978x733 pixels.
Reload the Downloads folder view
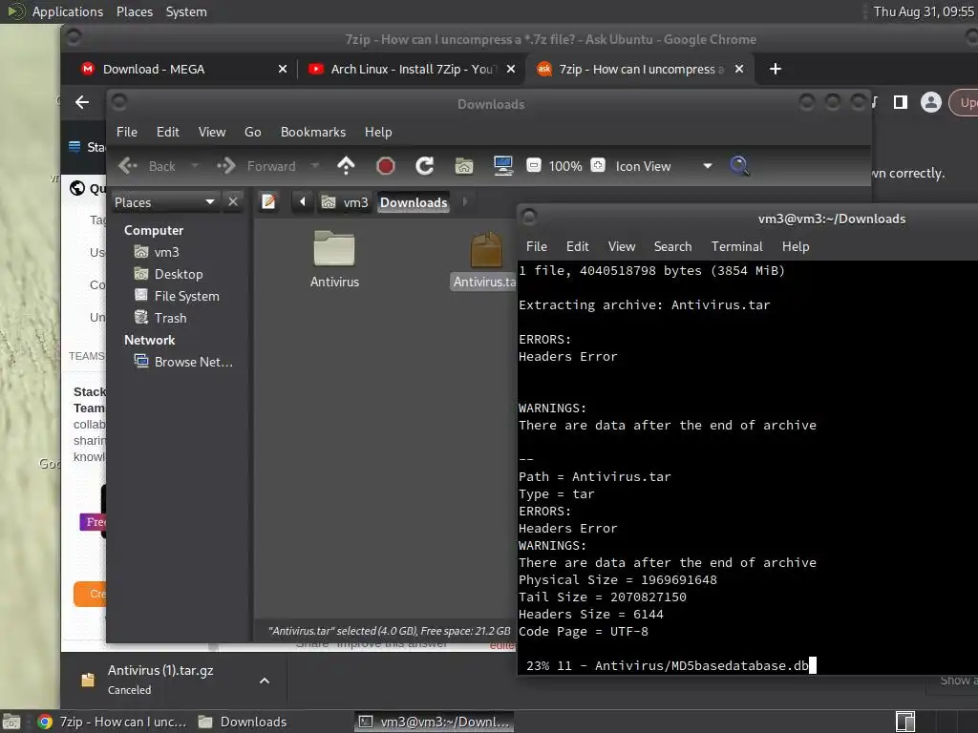(425, 166)
